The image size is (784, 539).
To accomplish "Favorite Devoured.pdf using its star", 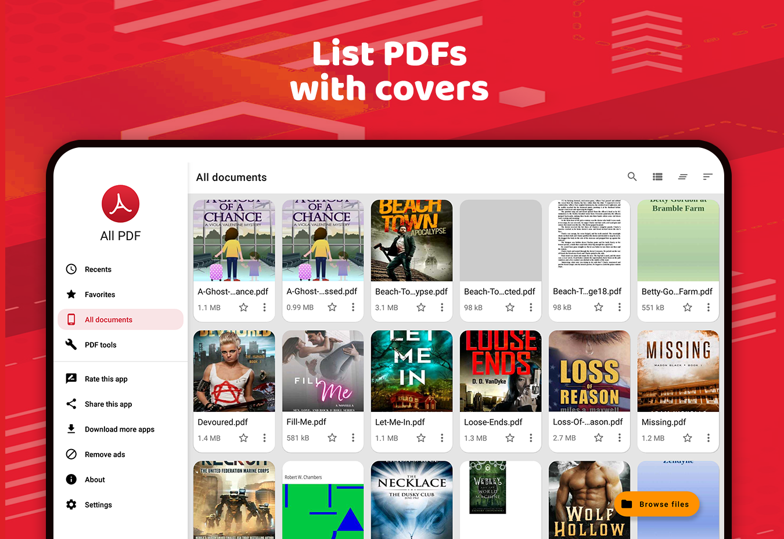I will click(x=243, y=437).
